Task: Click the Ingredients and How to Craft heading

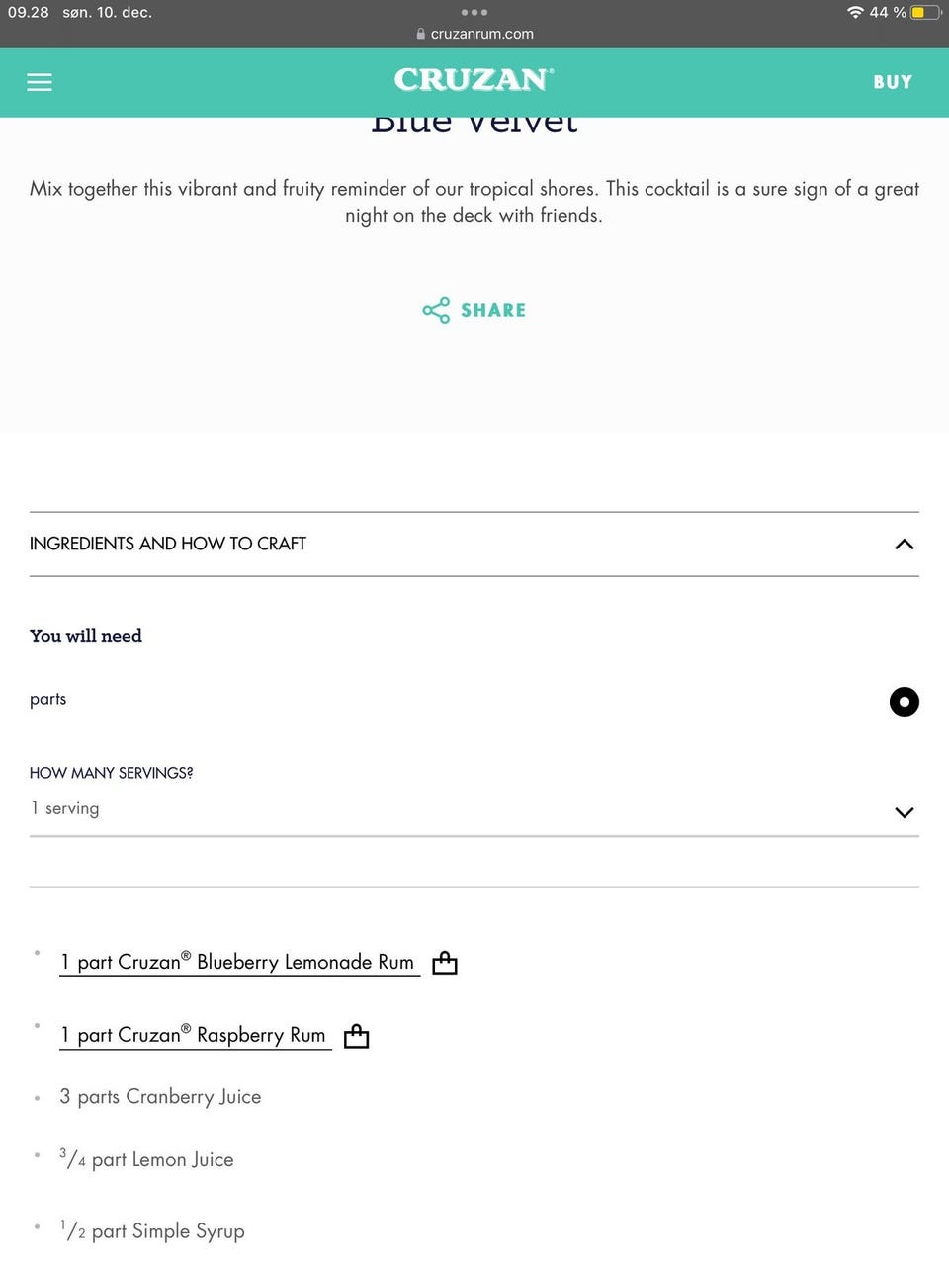Action: click(168, 544)
